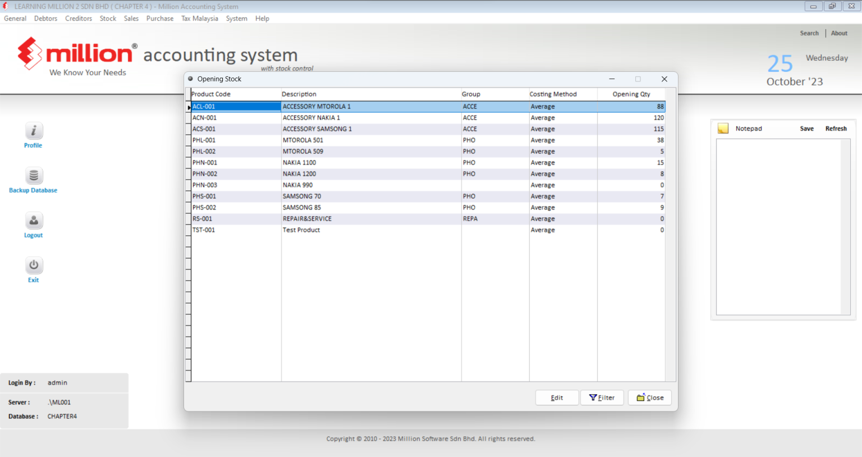Open the Creditors menu
Image resolution: width=862 pixels, height=457 pixels.
79,19
